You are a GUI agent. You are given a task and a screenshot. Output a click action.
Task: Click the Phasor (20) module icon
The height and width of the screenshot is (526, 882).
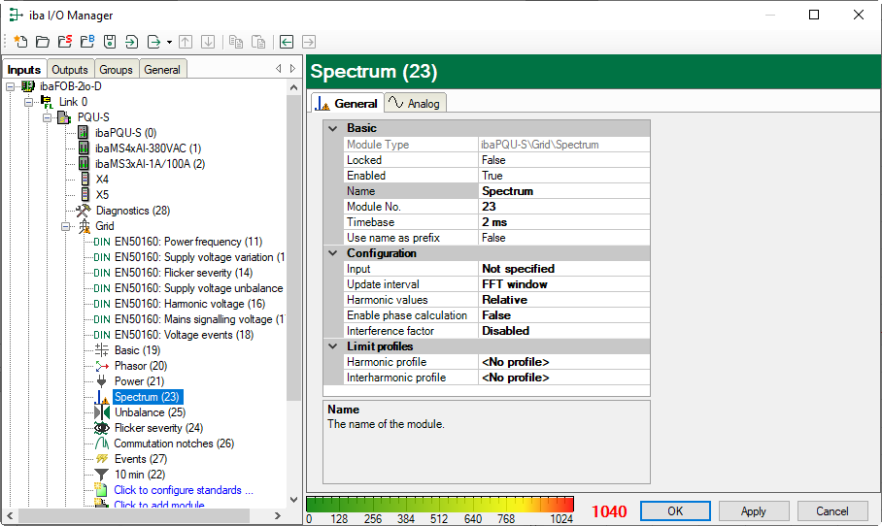click(x=102, y=366)
